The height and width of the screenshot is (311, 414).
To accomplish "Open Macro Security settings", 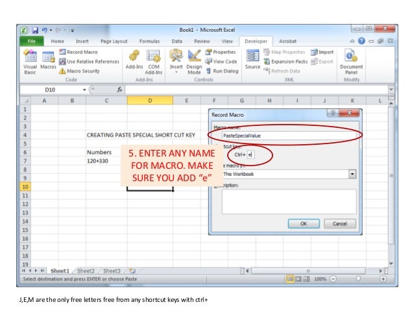I will [79, 71].
